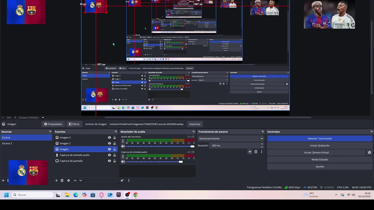Hide the Imagen 3 source
374x210 pixels.
[110, 138]
